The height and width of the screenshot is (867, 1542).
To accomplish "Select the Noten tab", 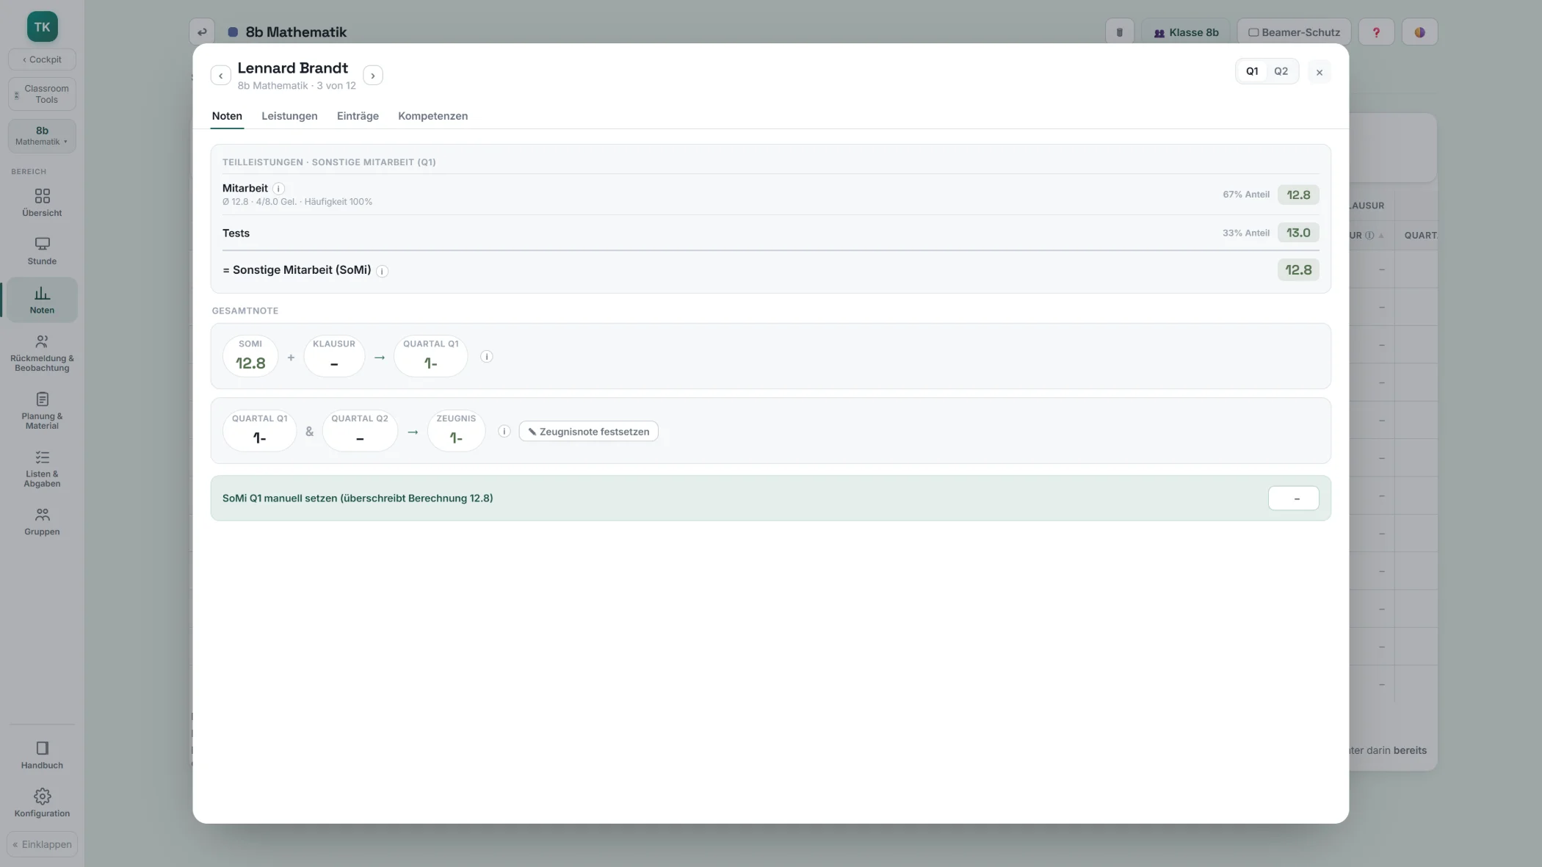I will [227, 116].
